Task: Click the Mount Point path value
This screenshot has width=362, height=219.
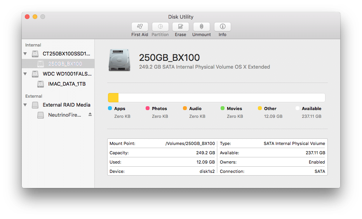Action: (190, 143)
